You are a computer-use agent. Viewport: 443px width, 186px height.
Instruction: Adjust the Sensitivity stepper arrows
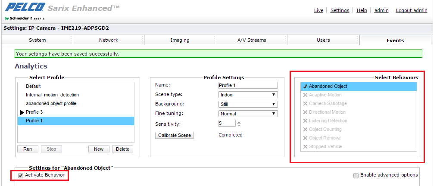239,124
